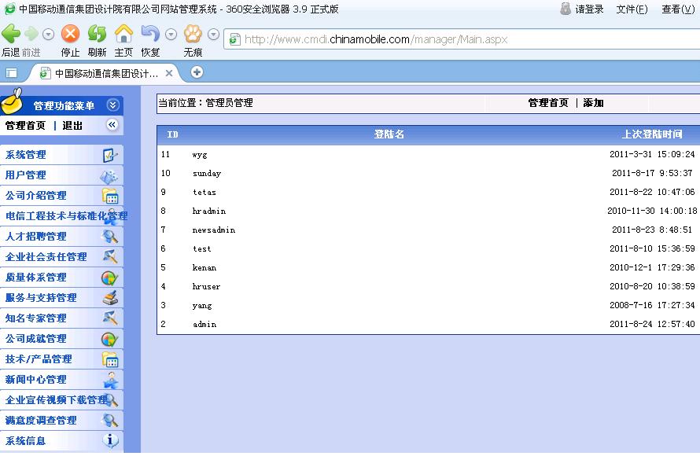Image resolution: width=700 pixels, height=456 pixels.
Task: Open the dropdown next to the Restore icon
Action: pyautogui.click(x=171, y=35)
